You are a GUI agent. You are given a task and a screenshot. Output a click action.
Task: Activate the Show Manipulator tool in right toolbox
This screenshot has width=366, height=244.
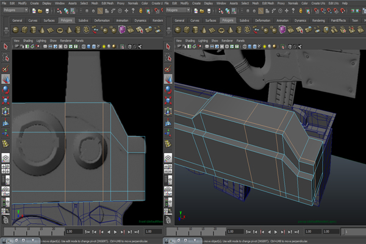point(168,133)
